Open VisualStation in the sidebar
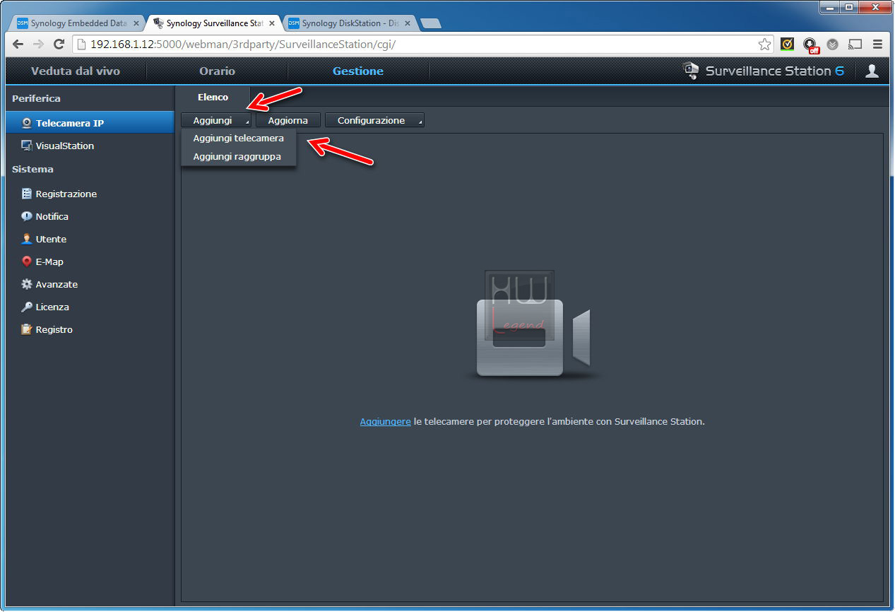Image resolution: width=895 pixels, height=612 pixels. point(90,146)
